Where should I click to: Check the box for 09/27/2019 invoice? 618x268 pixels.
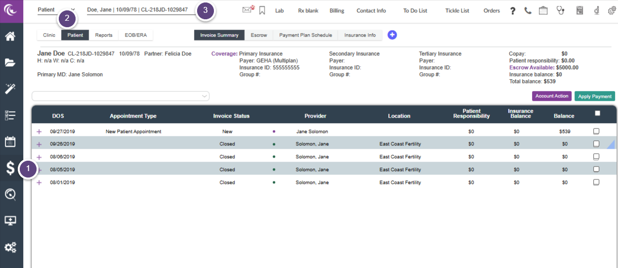point(596,131)
